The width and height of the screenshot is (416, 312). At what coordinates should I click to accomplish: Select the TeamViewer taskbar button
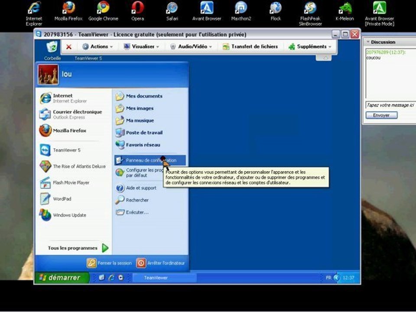pyautogui.click(x=164, y=278)
